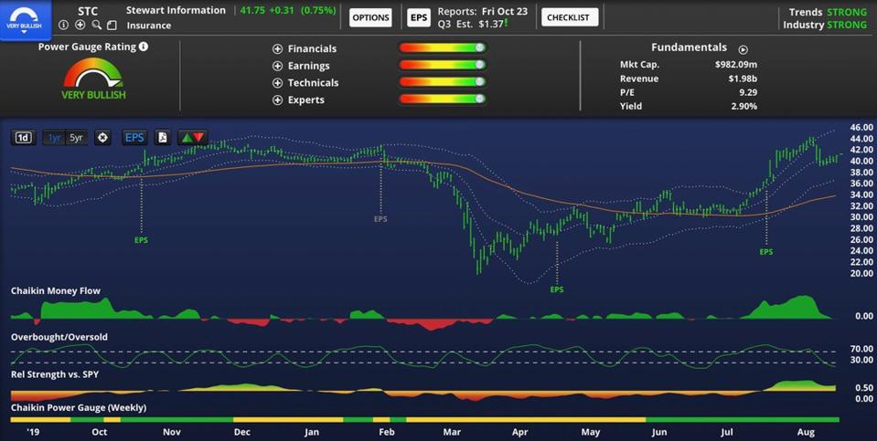This screenshot has width=877, height=441.
Task: Click the EPS marker near late July
Action: tap(765, 252)
